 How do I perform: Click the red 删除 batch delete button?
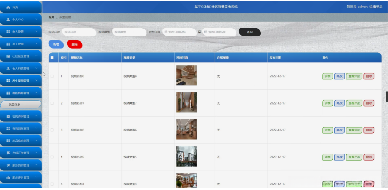[74, 44]
